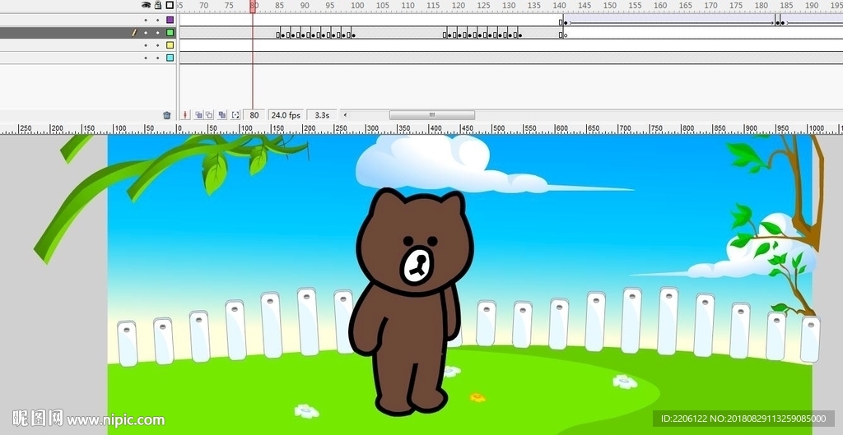Image resolution: width=843 pixels, height=435 pixels.
Task: Click the white flower on the right of grass
Action: (x=625, y=382)
